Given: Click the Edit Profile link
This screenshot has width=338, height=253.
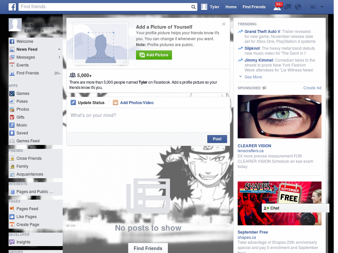Looking at the screenshot, I should click(x=34, y=31).
